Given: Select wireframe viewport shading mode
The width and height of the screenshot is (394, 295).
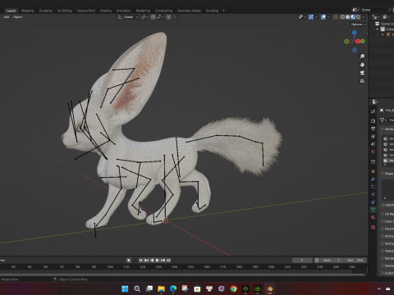Looking at the screenshot, I should [342, 17].
